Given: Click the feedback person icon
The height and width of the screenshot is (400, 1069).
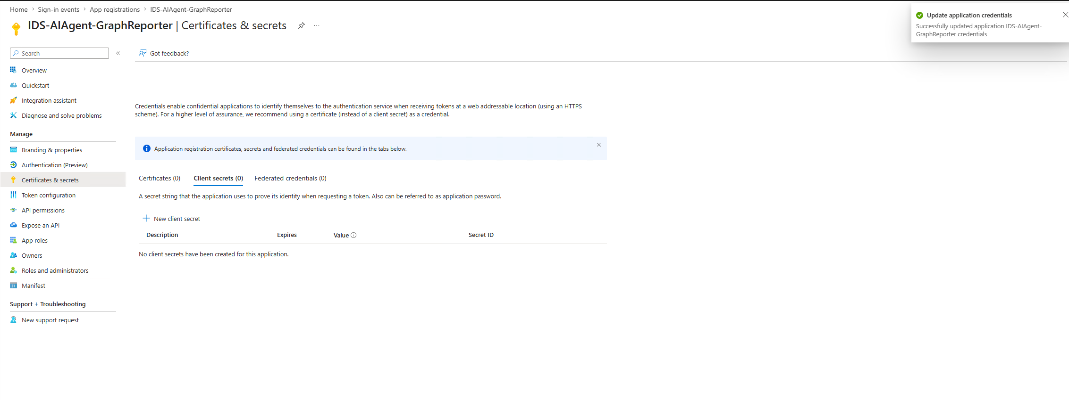Looking at the screenshot, I should pyautogui.click(x=143, y=53).
